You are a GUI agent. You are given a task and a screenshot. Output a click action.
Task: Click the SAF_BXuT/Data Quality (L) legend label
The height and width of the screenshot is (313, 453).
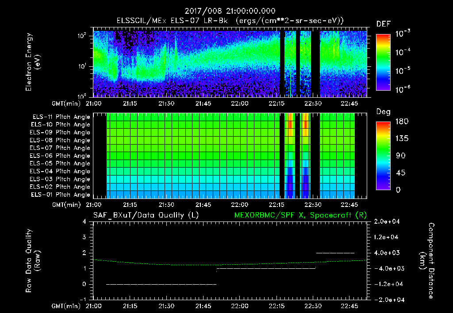(x=146, y=215)
